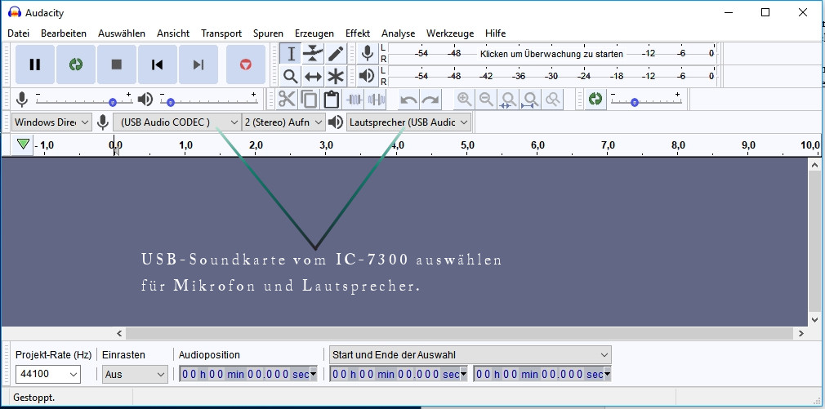Click the 5,0 mark on timeline ruler

tap(467, 145)
